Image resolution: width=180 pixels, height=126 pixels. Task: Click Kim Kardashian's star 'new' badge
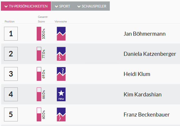coord(61,94)
